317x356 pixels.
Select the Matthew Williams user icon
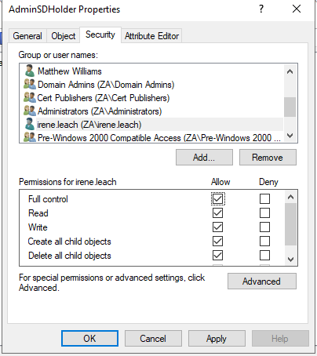click(x=30, y=71)
